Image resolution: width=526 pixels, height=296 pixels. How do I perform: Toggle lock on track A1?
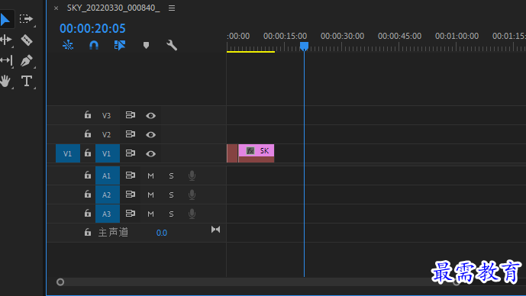click(x=88, y=175)
